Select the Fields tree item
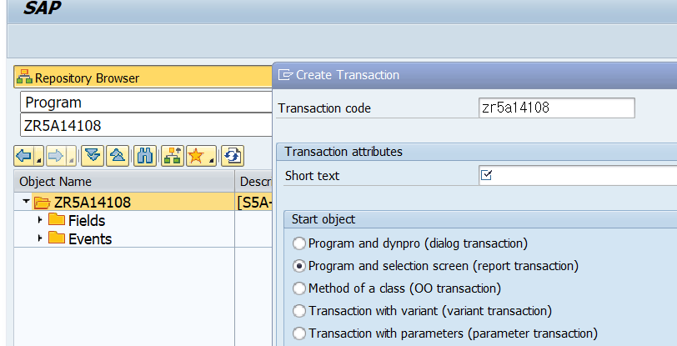677x346 pixels. click(87, 220)
